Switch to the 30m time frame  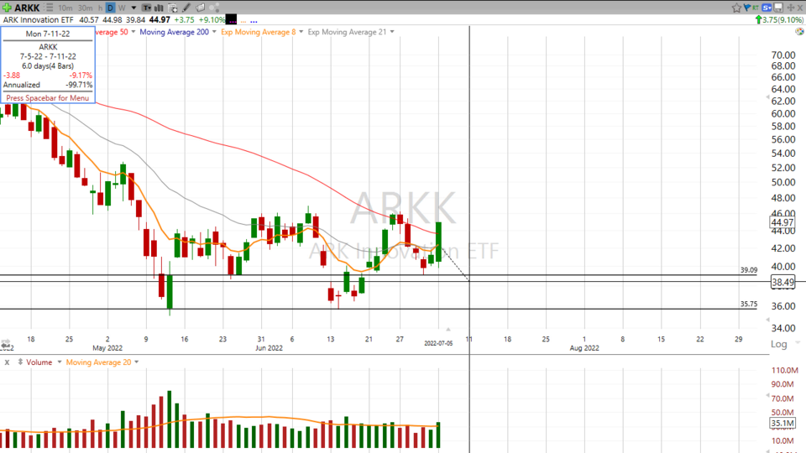click(85, 8)
